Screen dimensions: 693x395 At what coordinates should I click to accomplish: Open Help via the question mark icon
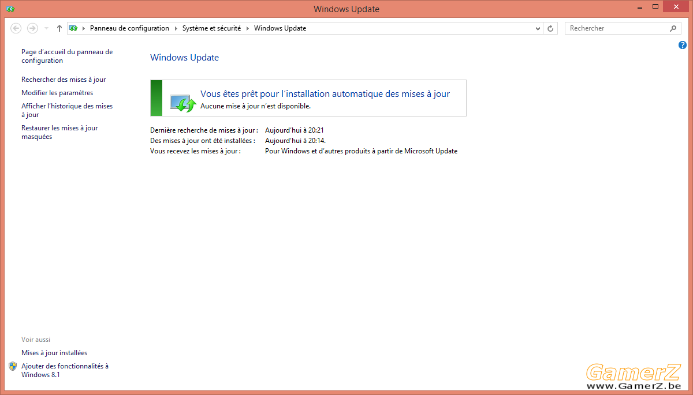683,45
